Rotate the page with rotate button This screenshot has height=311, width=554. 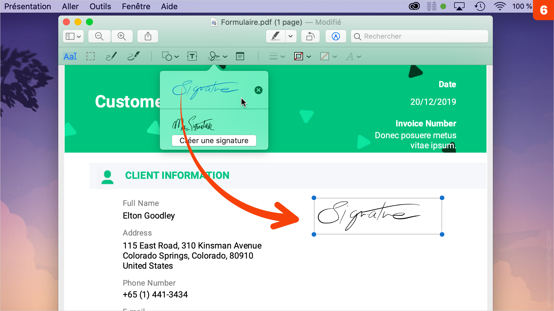coord(310,36)
